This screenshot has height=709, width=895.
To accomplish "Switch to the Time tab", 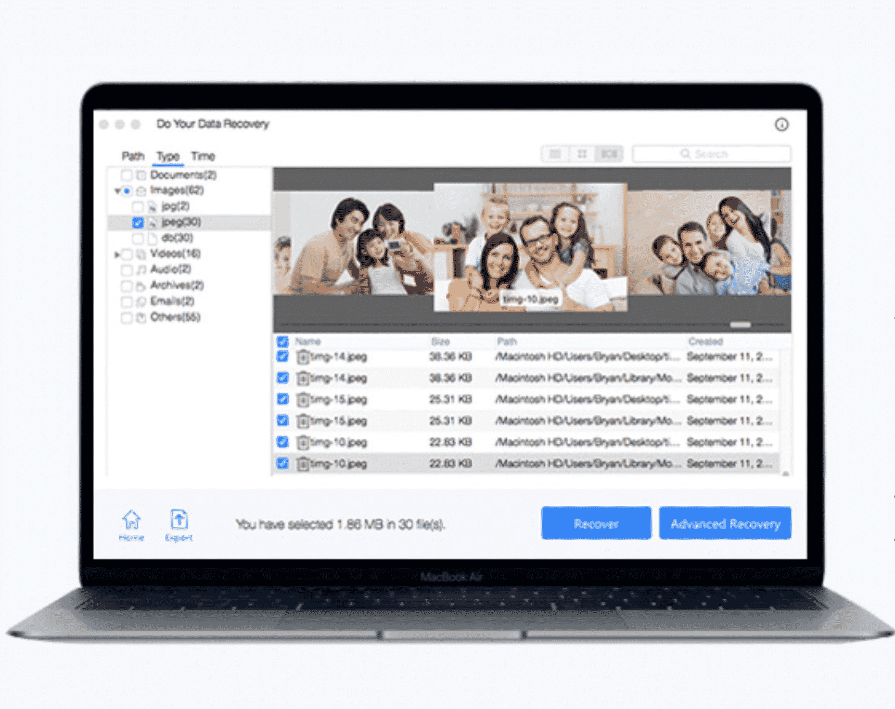I will (202, 156).
